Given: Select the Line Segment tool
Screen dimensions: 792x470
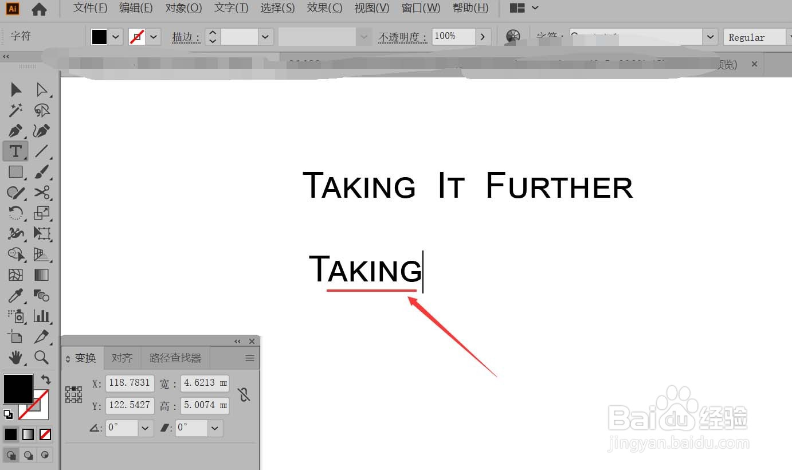Looking at the screenshot, I should click(42, 151).
